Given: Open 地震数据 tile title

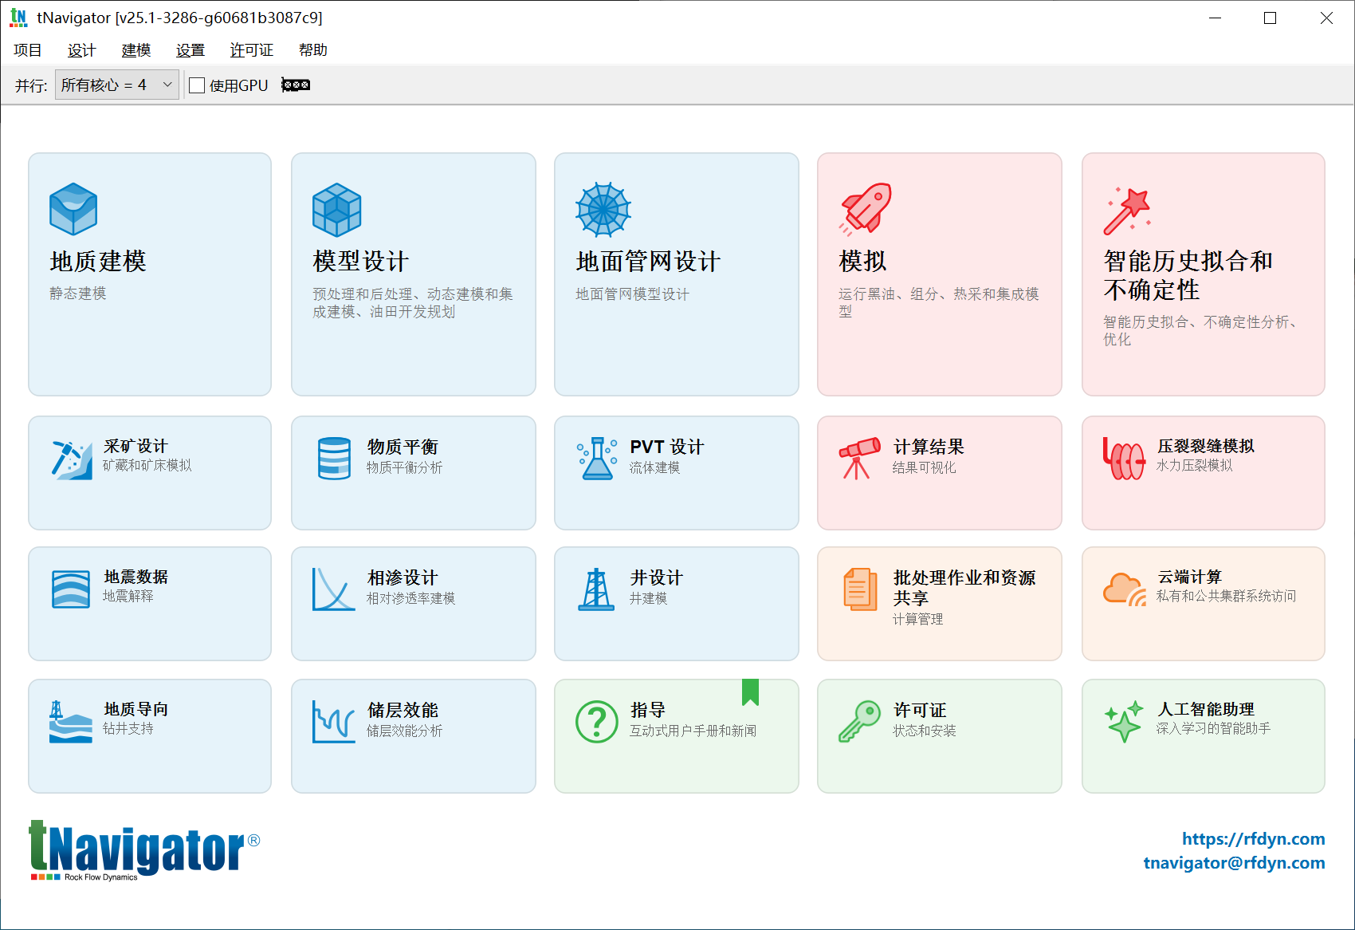Looking at the screenshot, I should pyautogui.click(x=135, y=577).
